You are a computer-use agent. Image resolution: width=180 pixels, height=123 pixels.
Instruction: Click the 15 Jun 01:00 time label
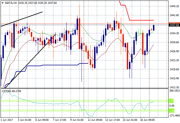(130, 120)
